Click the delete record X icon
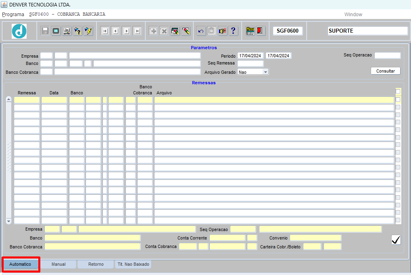Image resolution: width=411 pixels, height=275 pixels. coord(164,31)
